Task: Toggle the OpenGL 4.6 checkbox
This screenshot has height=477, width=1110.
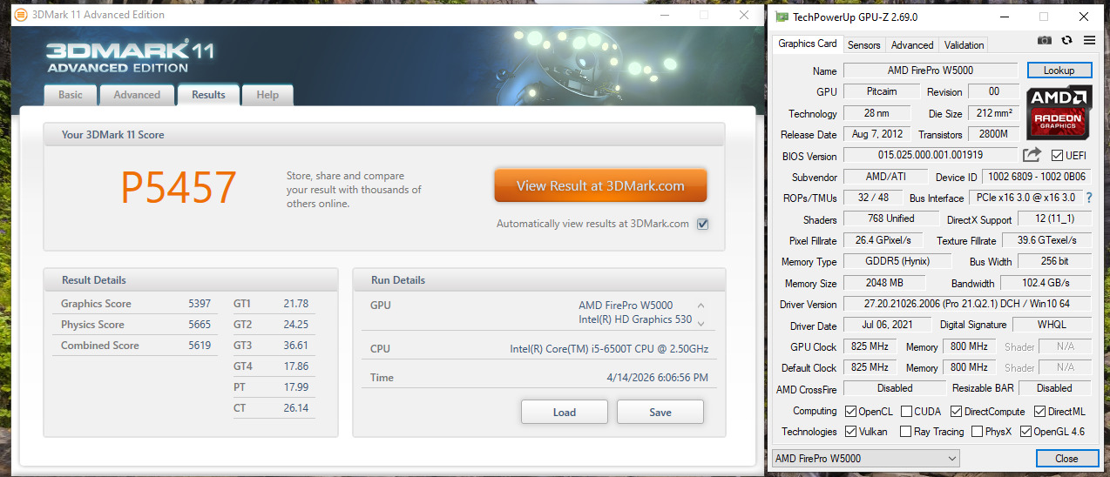Action: 1025,431
